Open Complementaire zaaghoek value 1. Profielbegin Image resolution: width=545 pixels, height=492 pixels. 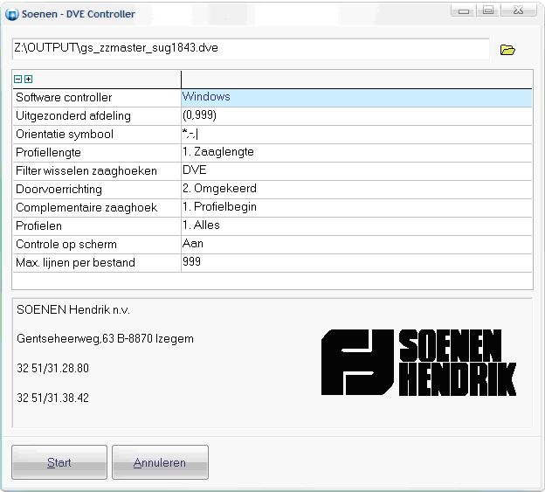356,208
